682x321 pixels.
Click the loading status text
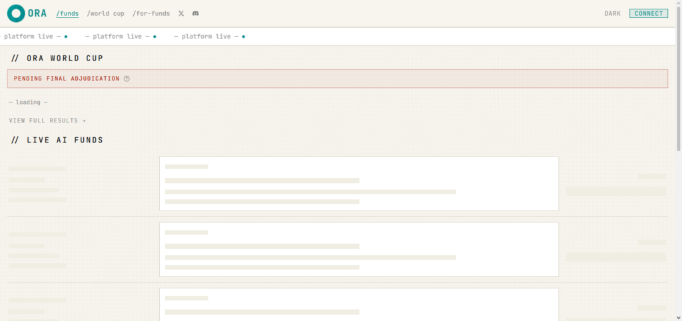[28, 102]
